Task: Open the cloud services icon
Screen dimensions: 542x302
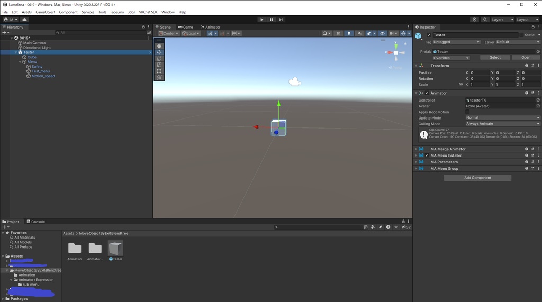Action: [x=24, y=20]
